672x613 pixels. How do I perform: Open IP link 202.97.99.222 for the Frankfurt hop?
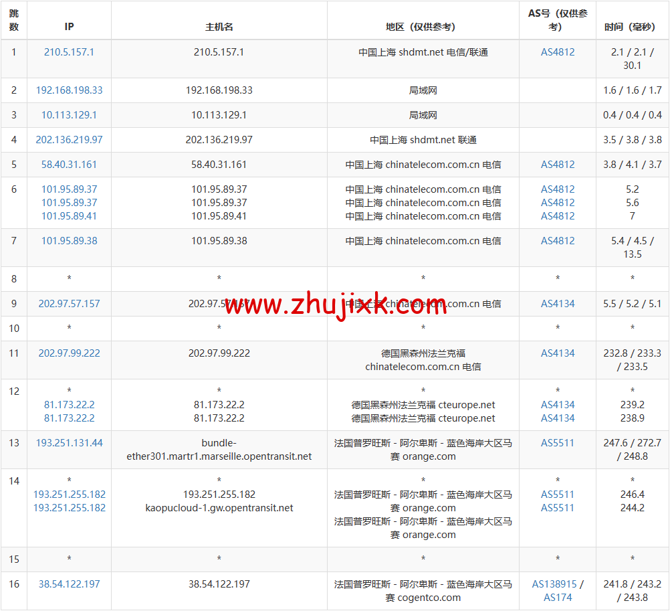(69, 353)
